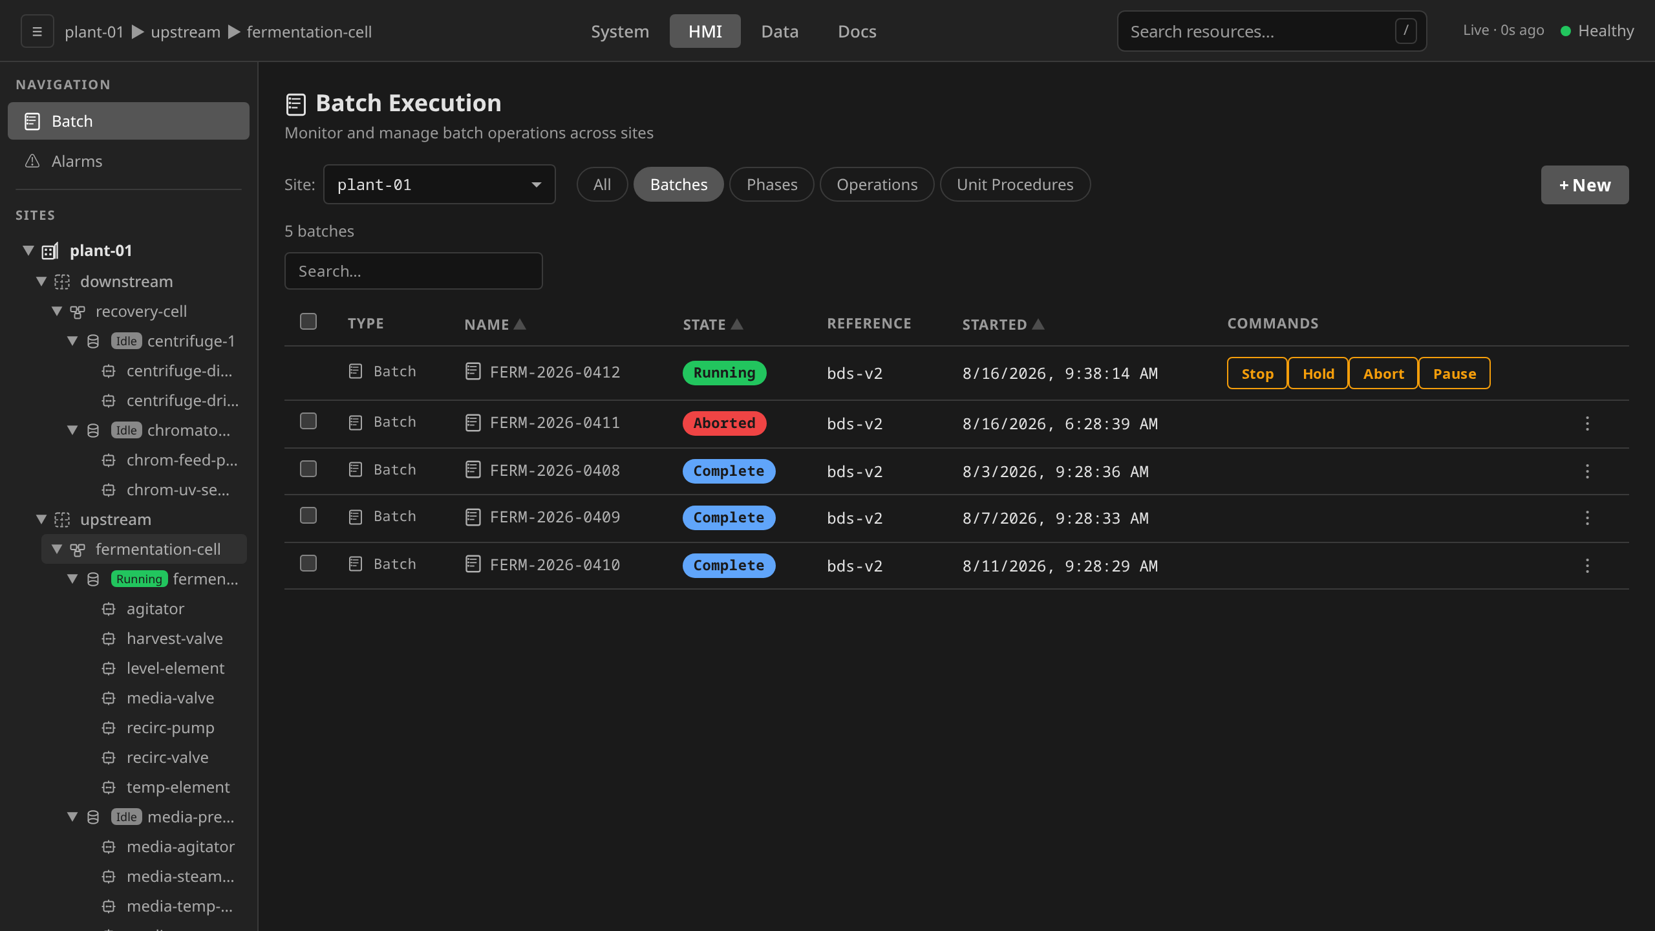
Task: Select the Unit Procedures filter pill
Action: point(1015,184)
